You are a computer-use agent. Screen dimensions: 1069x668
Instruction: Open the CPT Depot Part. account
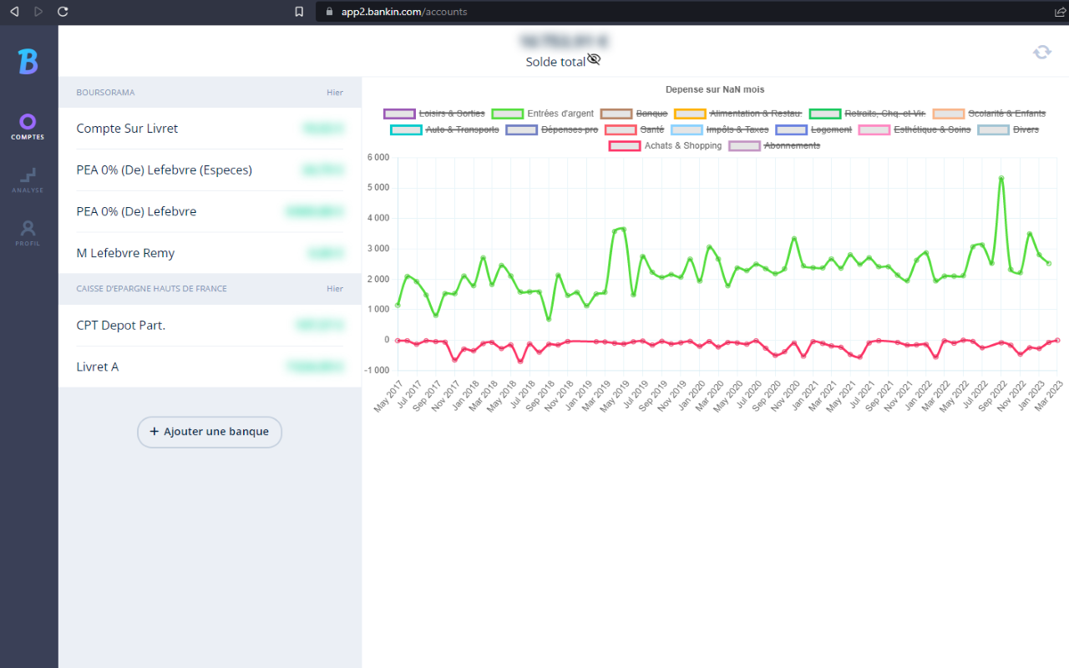[121, 326]
